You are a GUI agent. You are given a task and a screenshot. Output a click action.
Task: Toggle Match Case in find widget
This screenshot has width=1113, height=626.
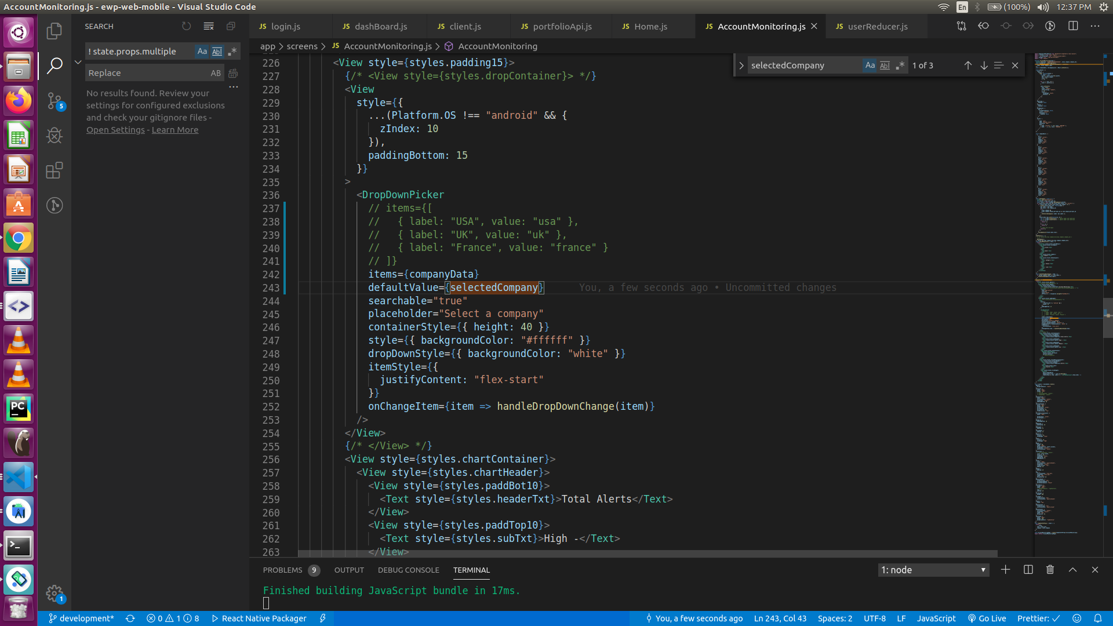point(870,65)
